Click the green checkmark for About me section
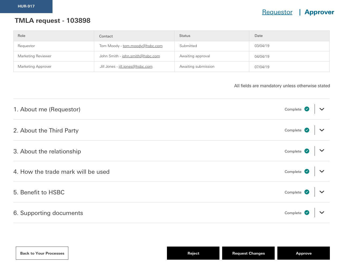343x276 pixels. (x=307, y=109)
